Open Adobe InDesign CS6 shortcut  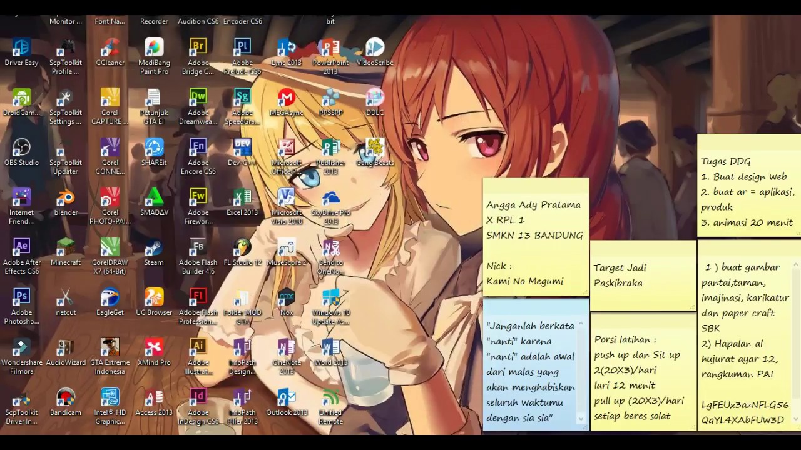coord(198,407)
